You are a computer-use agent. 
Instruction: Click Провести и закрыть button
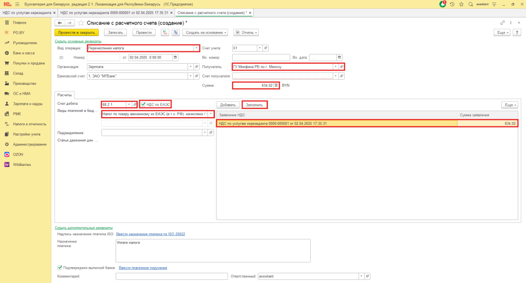pos(77,32)
